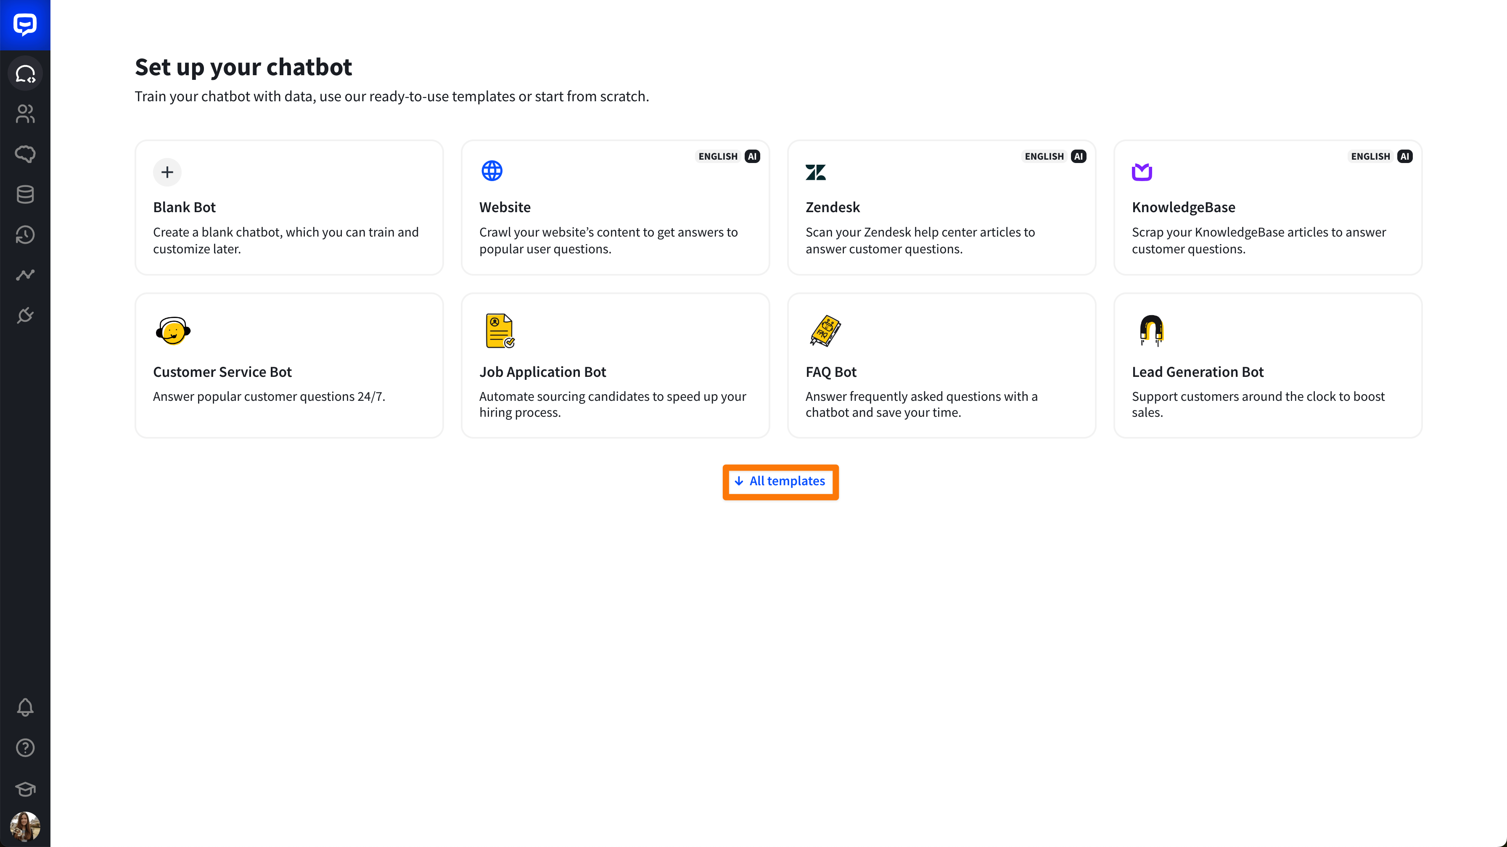Open the AI brain training icon
The height and width of the screenshot is (847, 1507).
click(25, 154)
